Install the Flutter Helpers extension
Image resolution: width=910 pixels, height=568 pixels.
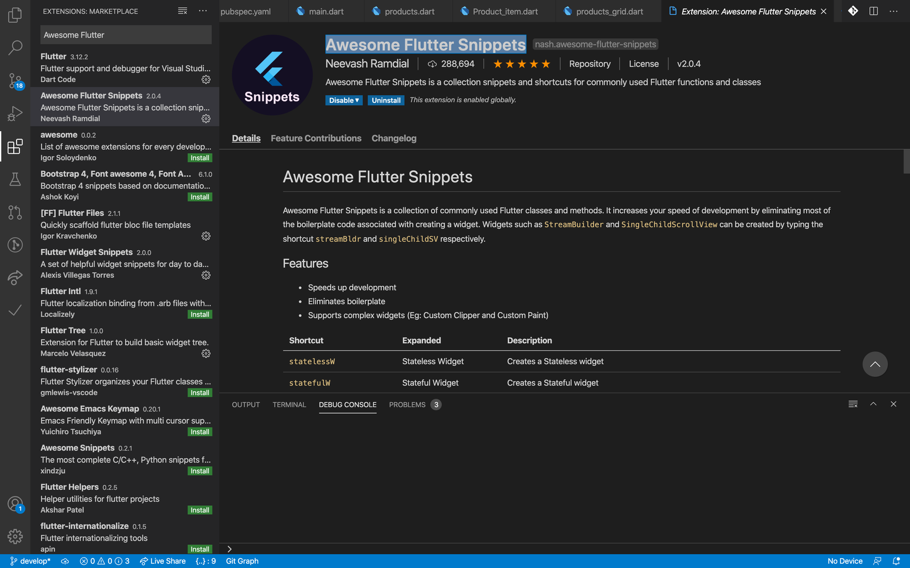pos(200,510)
